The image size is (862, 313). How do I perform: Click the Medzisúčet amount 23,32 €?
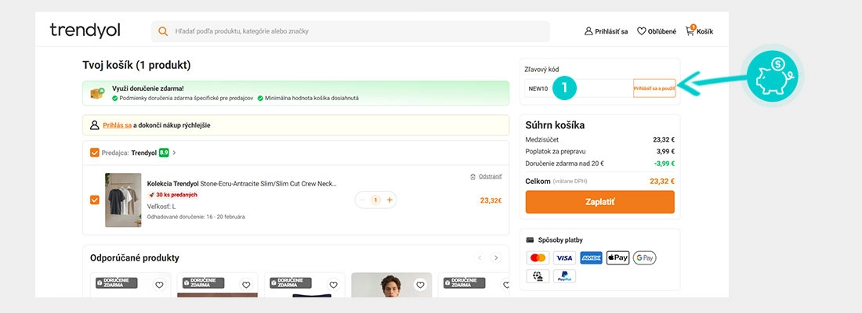664,139
